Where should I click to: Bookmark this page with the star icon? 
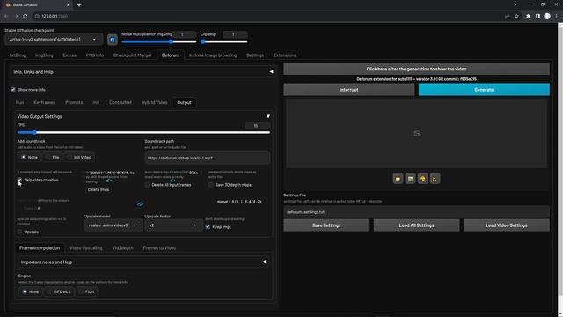pyautogui.click(x=516, y=16)
